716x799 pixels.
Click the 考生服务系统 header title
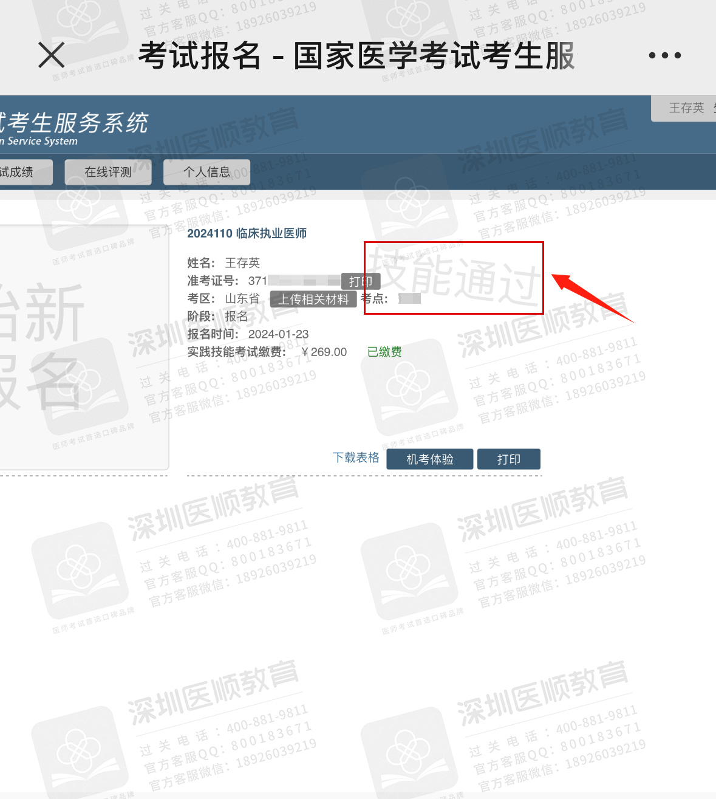click(74, 123)
